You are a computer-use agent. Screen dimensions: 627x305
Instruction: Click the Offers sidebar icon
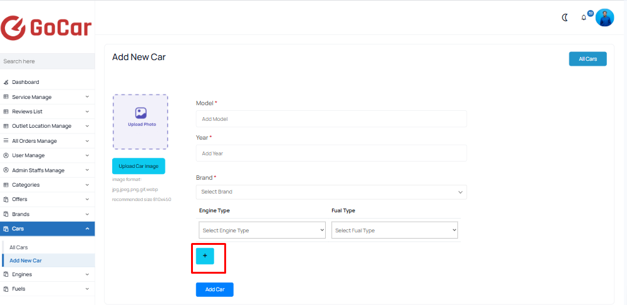(x=6, y=199)
